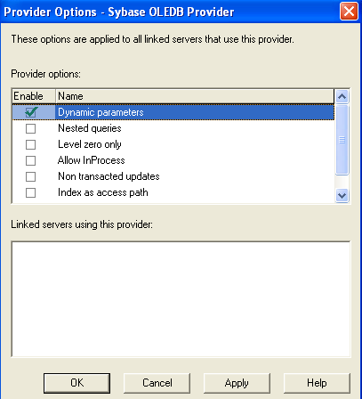Check the Level zero only box
362x399 pixels.
pyautogui.click(x=30, y=144)
